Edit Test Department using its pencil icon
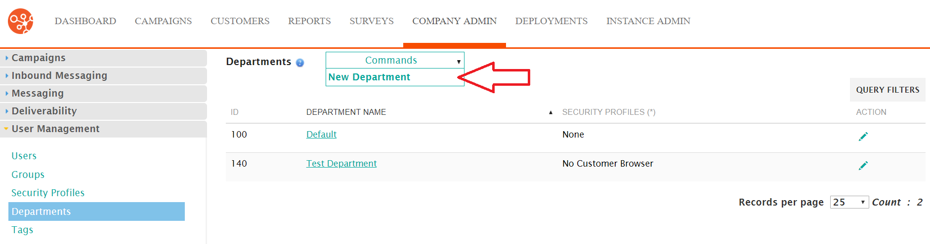930x244 pixels. [x=863, y=166]
